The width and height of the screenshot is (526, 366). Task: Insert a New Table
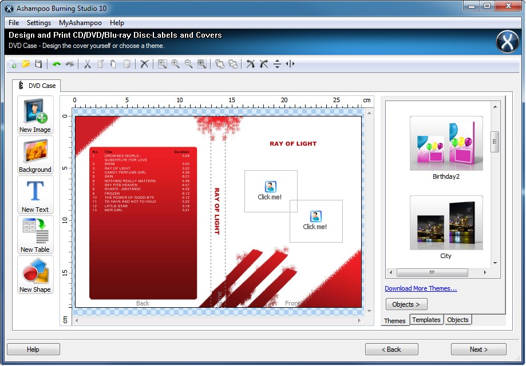35,235
